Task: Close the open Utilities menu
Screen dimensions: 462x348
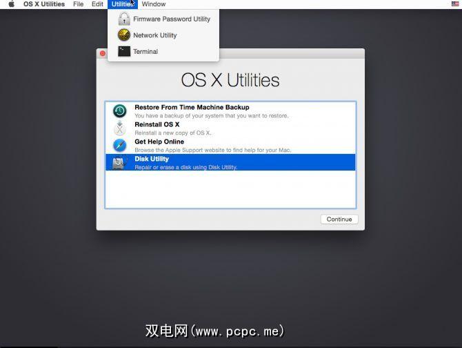Action: tap(123, 4)
